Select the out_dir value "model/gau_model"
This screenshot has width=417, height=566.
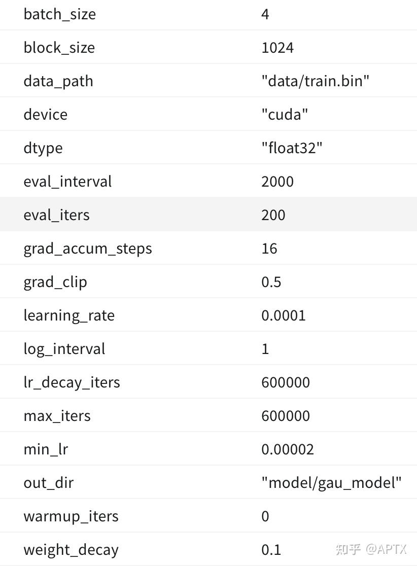click(331, 483)
